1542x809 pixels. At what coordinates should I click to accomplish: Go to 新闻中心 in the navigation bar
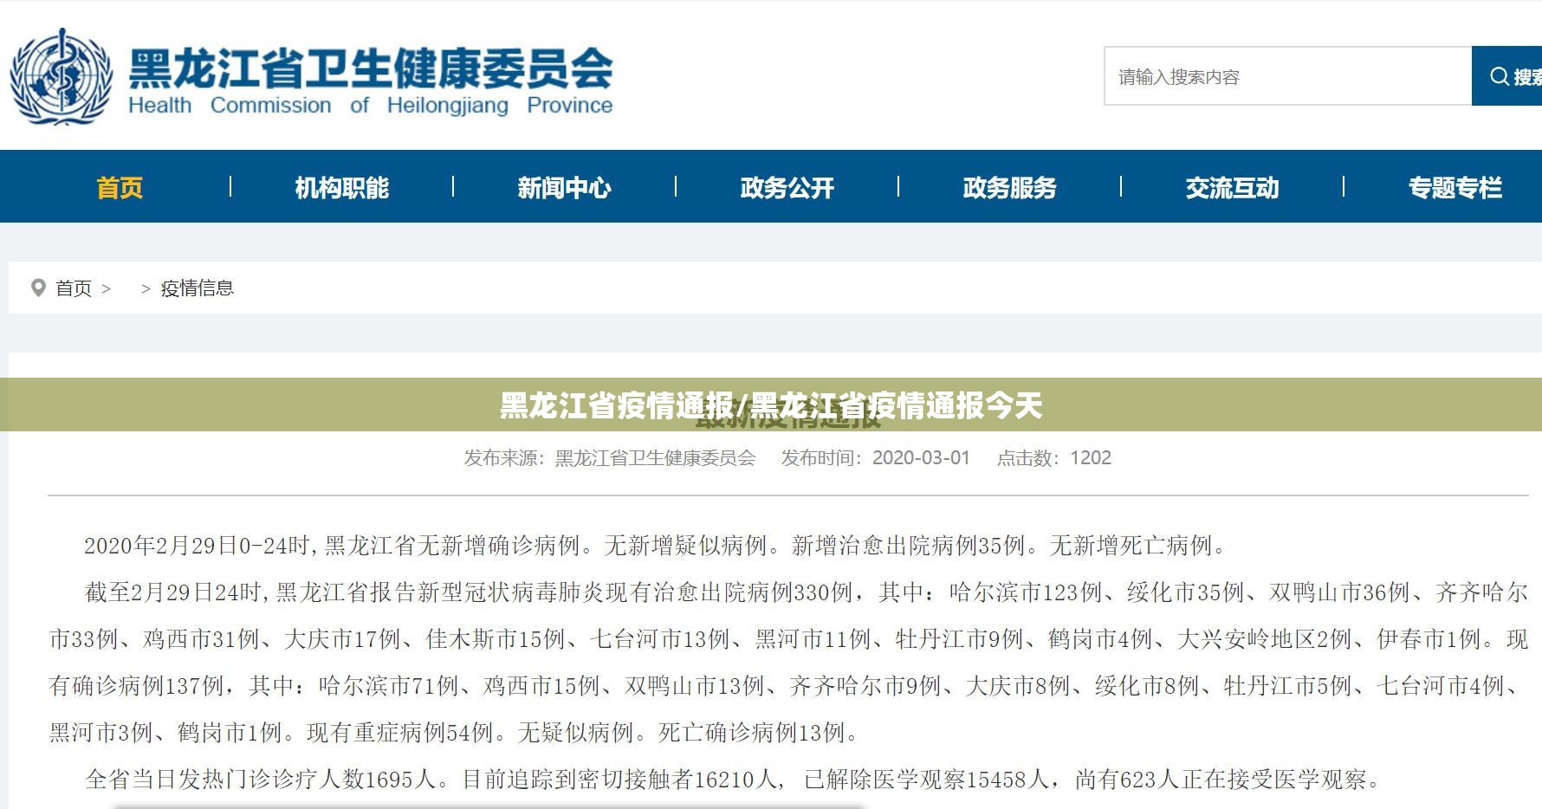[564, 187]
